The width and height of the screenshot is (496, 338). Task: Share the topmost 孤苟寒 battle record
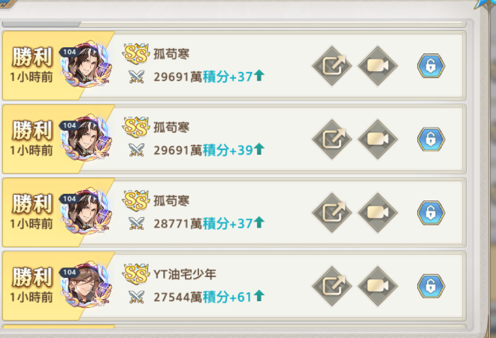point(332,66)
